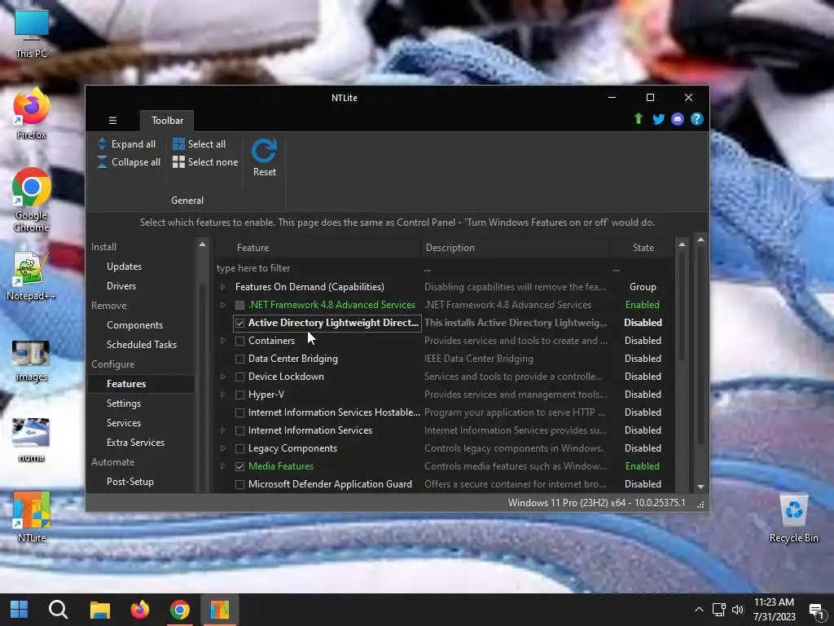The image size is (834, 626).
Task: Open File Explorer from the taskbar
Action: 99,610
